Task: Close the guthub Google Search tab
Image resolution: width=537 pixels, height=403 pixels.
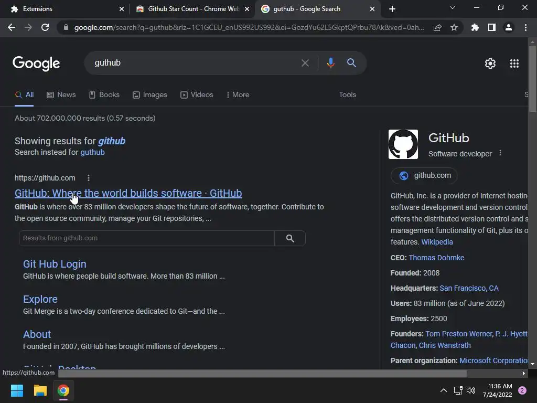Action: pyautogui.click(x=372, y=9)
